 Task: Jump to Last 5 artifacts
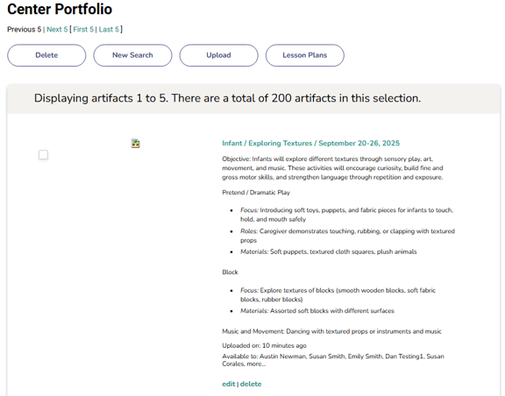(x=109, y=29)
